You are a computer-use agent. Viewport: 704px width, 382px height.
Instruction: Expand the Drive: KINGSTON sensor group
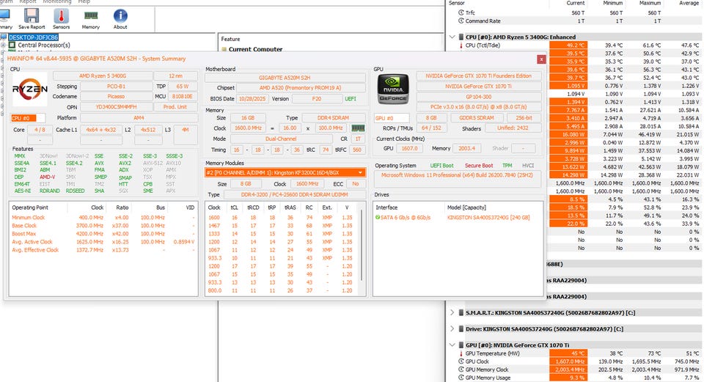click(x=452, y=328)
